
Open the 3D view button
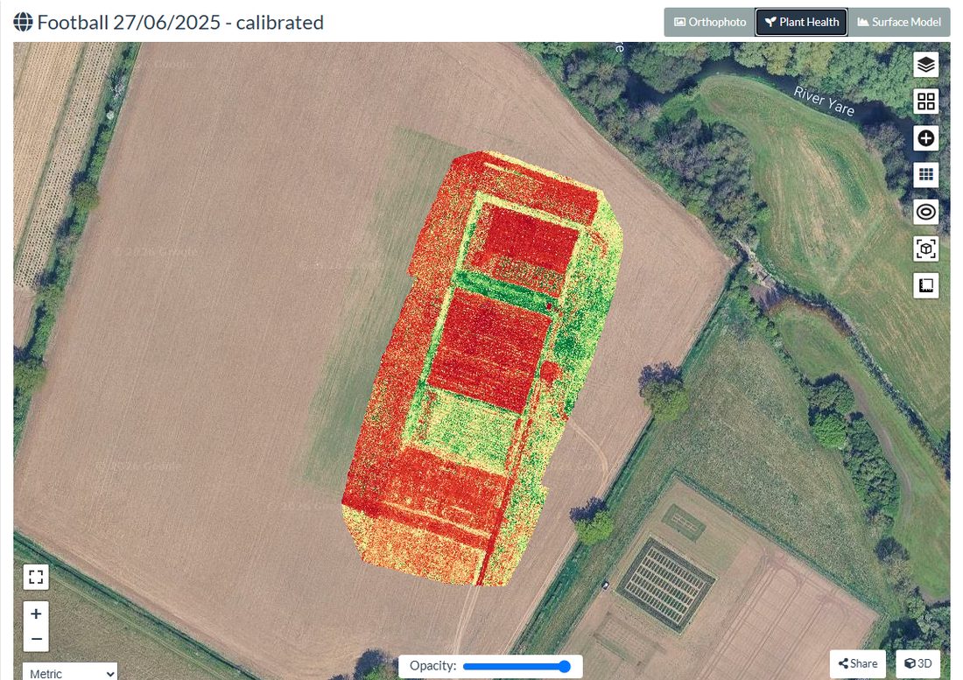click(x=918, y=663)
